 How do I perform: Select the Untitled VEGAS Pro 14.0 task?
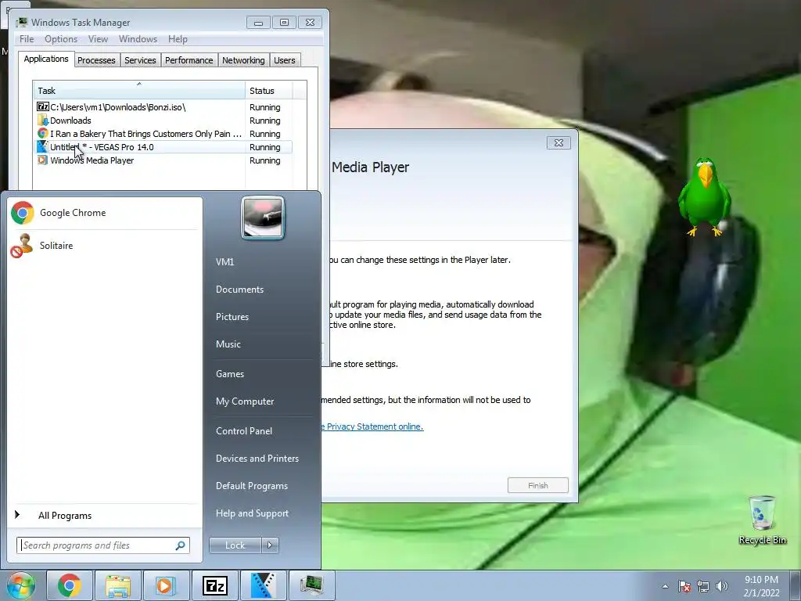(163, 147)
